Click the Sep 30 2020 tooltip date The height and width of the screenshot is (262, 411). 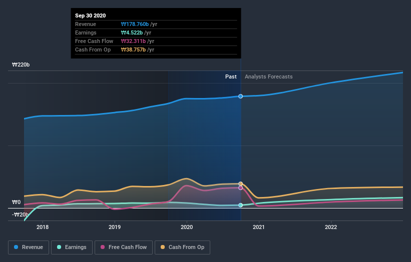click(x=91, y=15)
